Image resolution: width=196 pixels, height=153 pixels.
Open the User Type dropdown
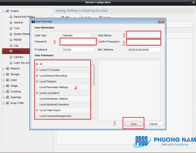click(93, 35)
